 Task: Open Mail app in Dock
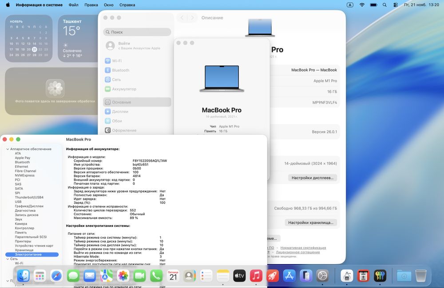tap(90, 276)
